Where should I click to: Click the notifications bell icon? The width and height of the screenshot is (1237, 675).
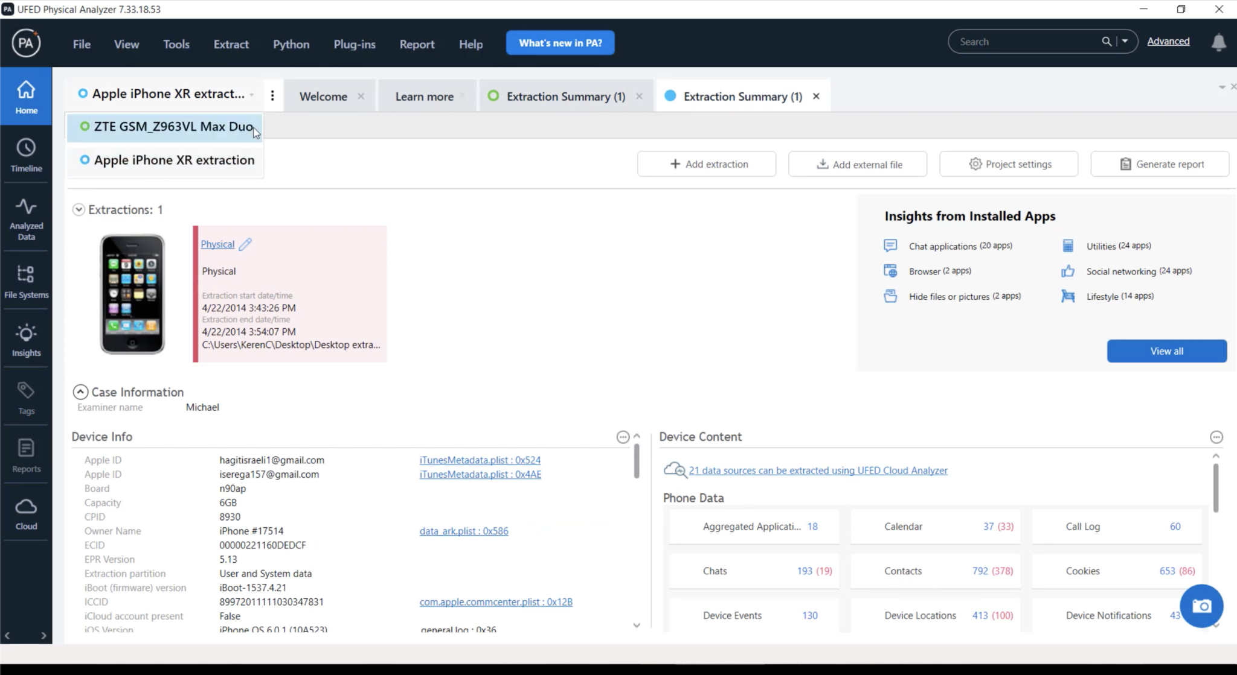click(1218, 42)
